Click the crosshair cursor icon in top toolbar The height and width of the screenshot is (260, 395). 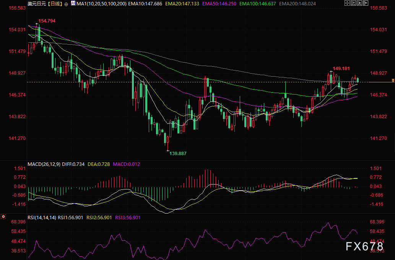pos(347,3)
